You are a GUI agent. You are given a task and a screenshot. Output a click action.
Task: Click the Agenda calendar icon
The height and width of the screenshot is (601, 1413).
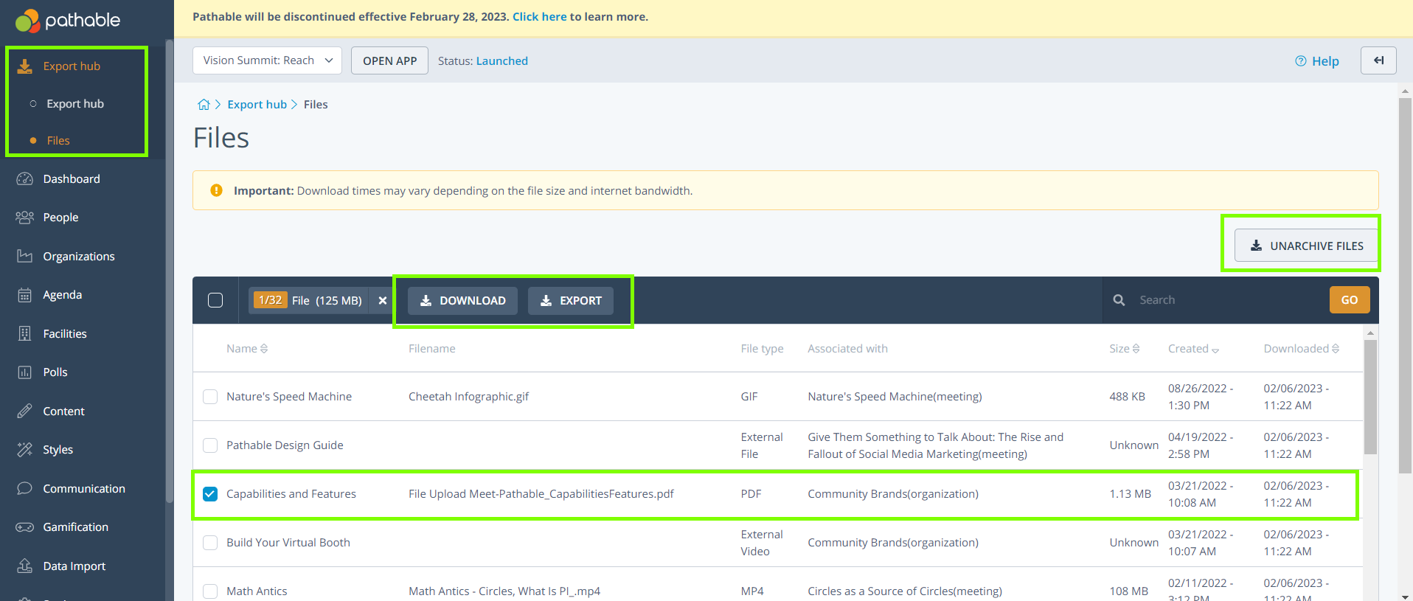(x=25, y=295)
